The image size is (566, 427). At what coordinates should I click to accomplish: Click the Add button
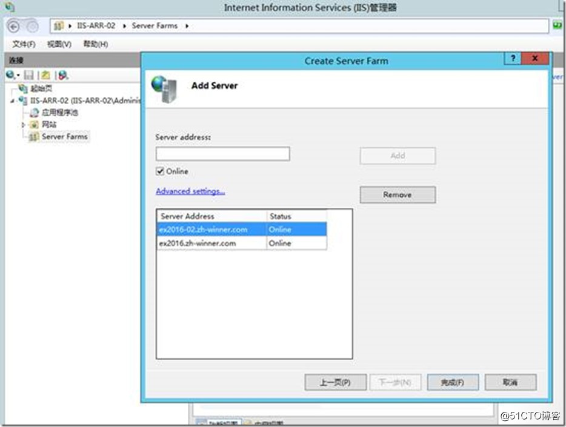(x=398, y=156)
